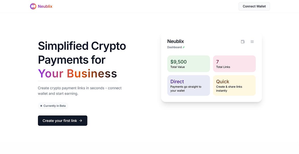Click the dot icon in Currently in Beta badge

pyautogui.click(x=41, y=106)
